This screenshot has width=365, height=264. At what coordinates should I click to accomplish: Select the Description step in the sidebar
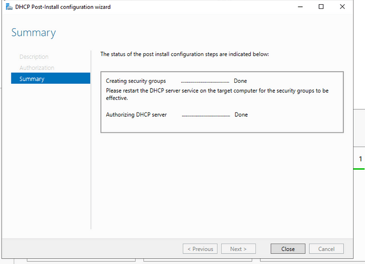34,57
